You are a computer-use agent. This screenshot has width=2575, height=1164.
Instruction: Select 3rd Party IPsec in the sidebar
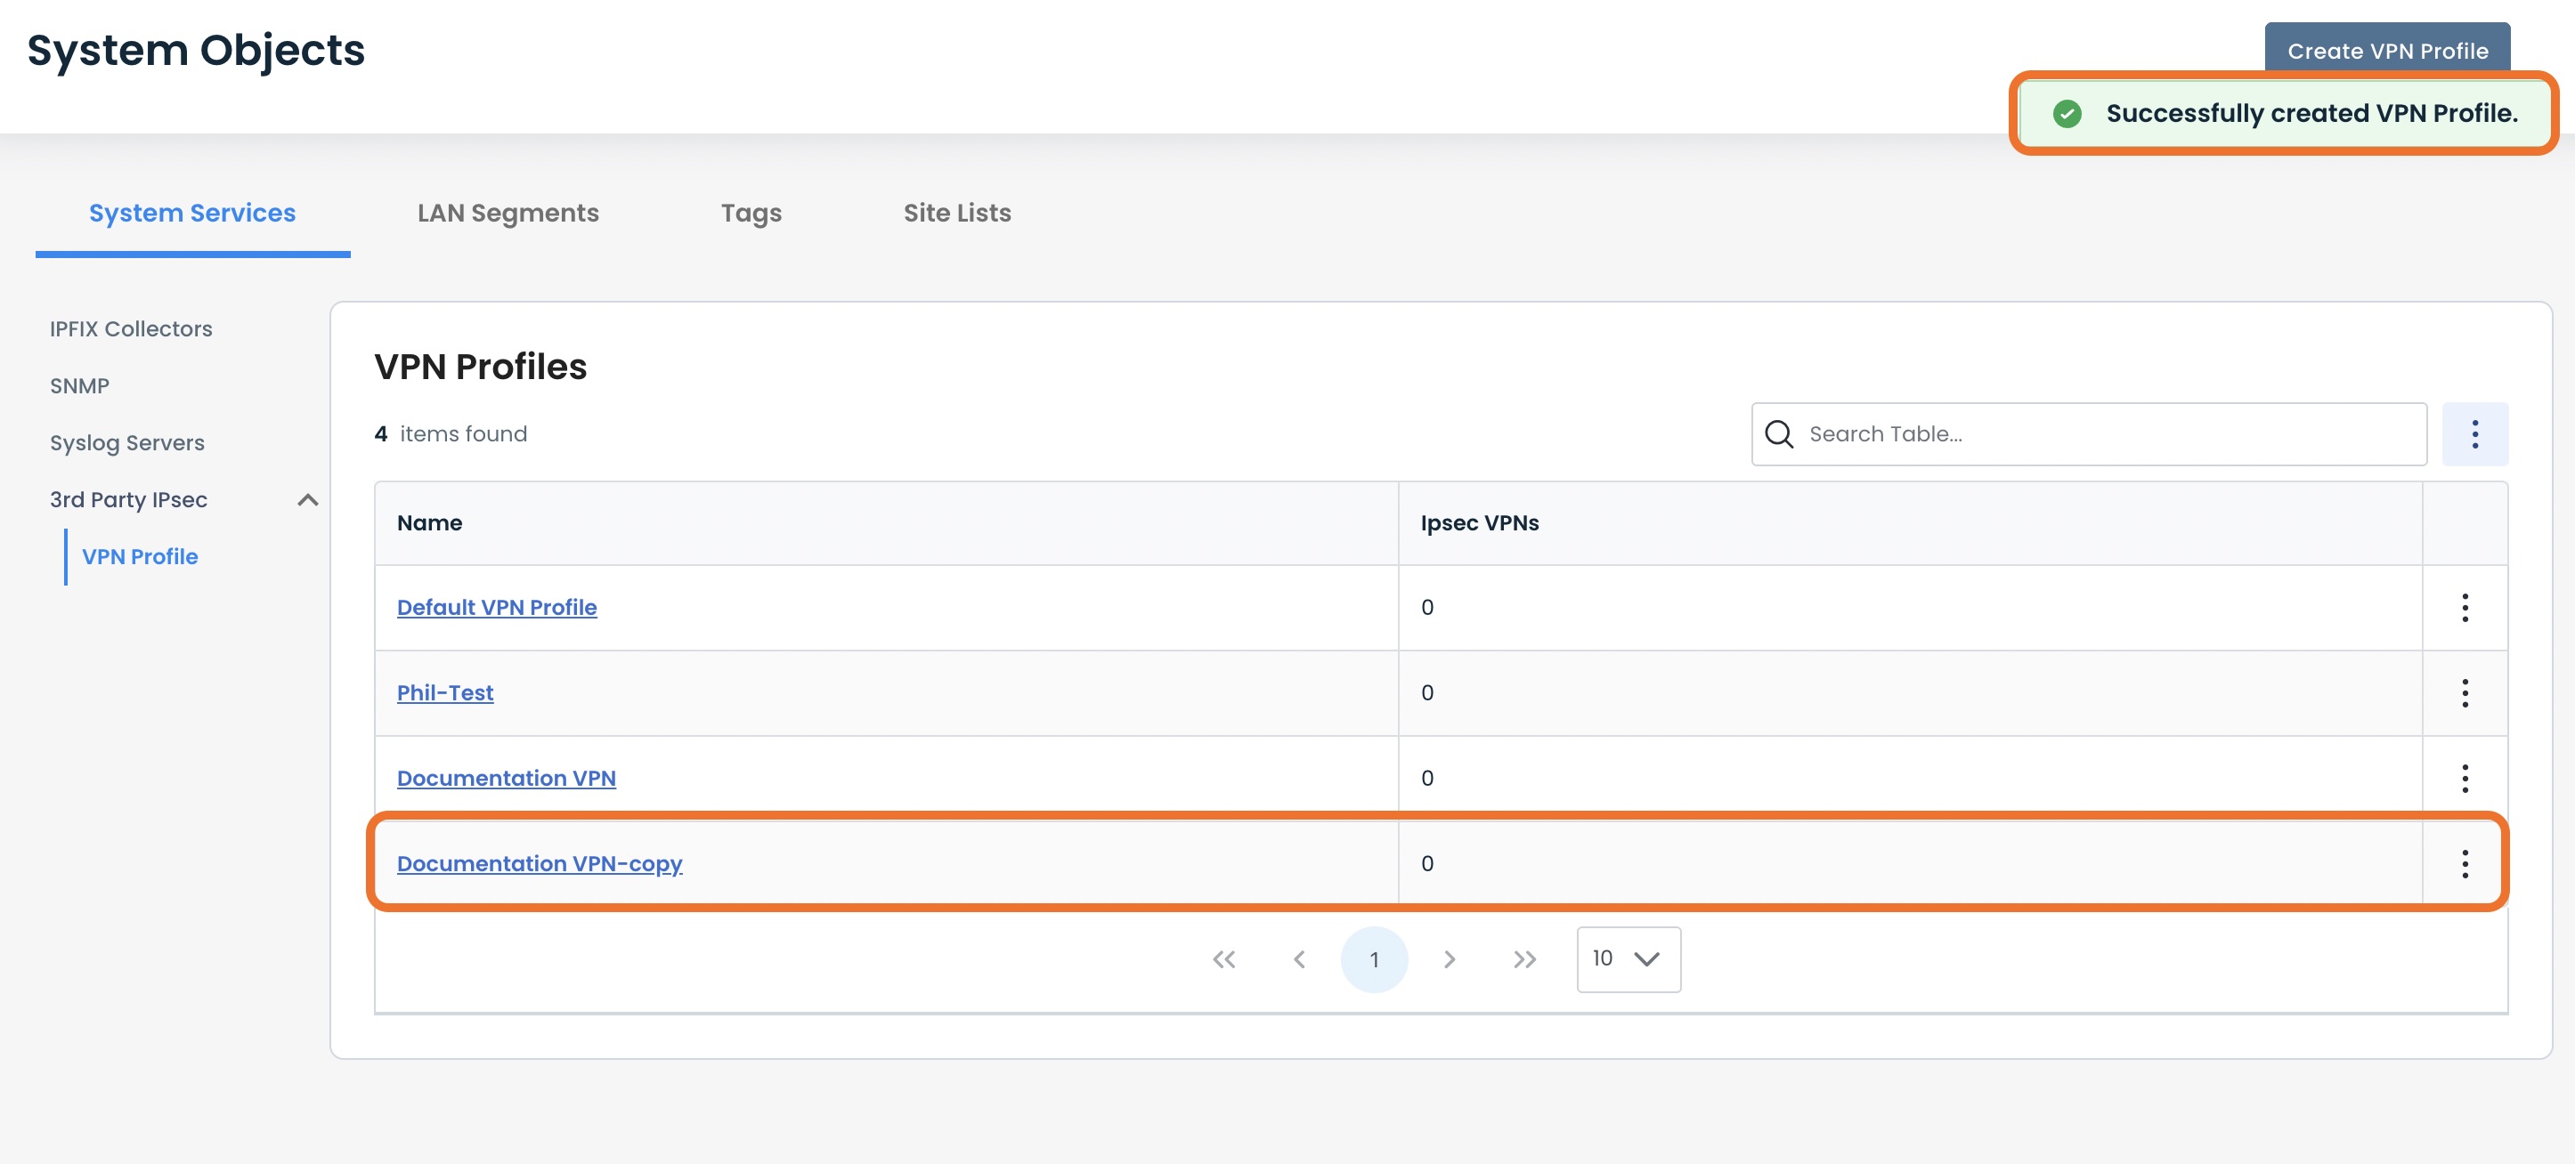click(129, 499)
